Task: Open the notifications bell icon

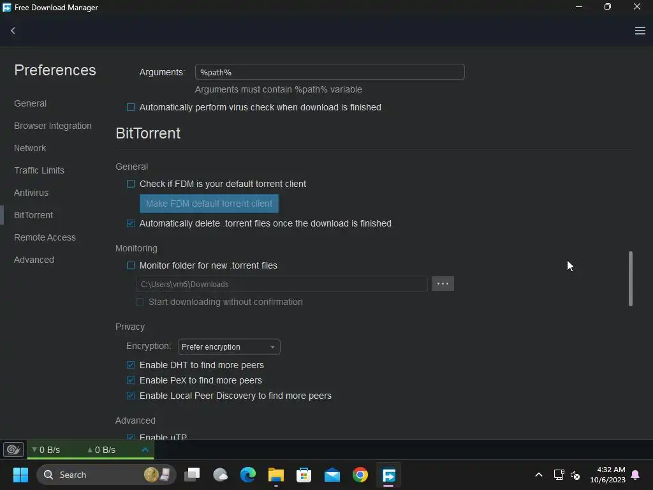Action: (636, 475)
